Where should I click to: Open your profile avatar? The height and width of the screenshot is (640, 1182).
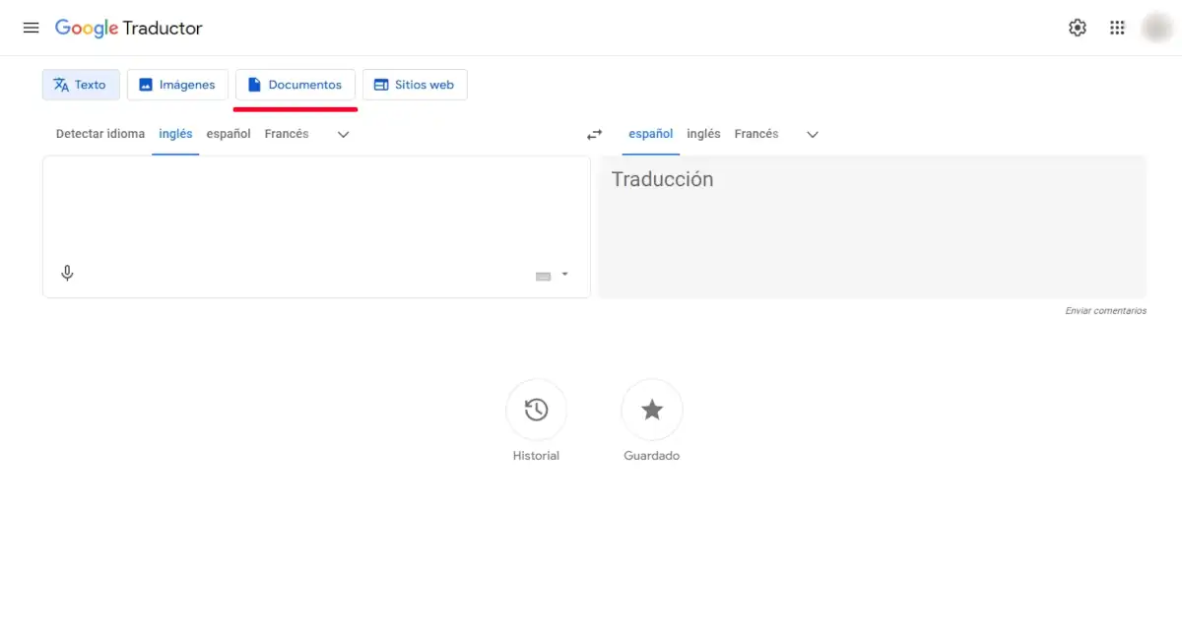click(1155, 28)
